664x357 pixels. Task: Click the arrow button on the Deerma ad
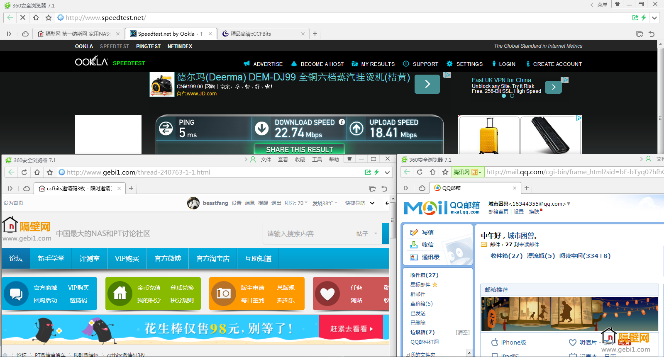click(427, 84)
